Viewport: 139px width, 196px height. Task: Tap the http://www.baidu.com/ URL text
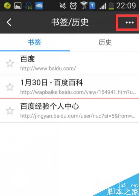click(x=48, y=68)
